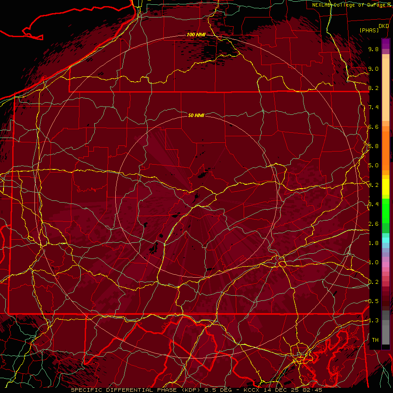
Task: Click the 02:45 timestamp in the caption
Action: point(312,390)
